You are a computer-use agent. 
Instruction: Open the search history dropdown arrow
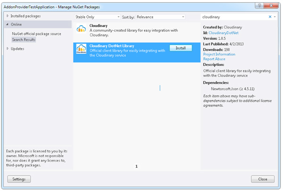(x=275, y=17)
